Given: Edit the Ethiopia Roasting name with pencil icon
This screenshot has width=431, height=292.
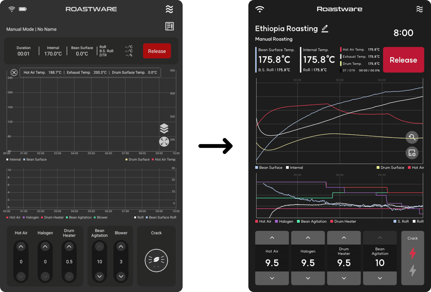Looking at the screenshot, I should coord(325,29).
